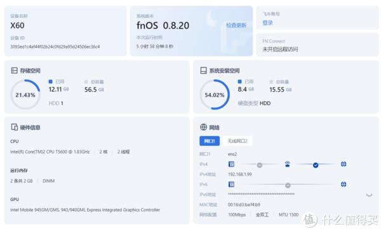Click the IPv4 connected checkmark status

pos(316,165)
